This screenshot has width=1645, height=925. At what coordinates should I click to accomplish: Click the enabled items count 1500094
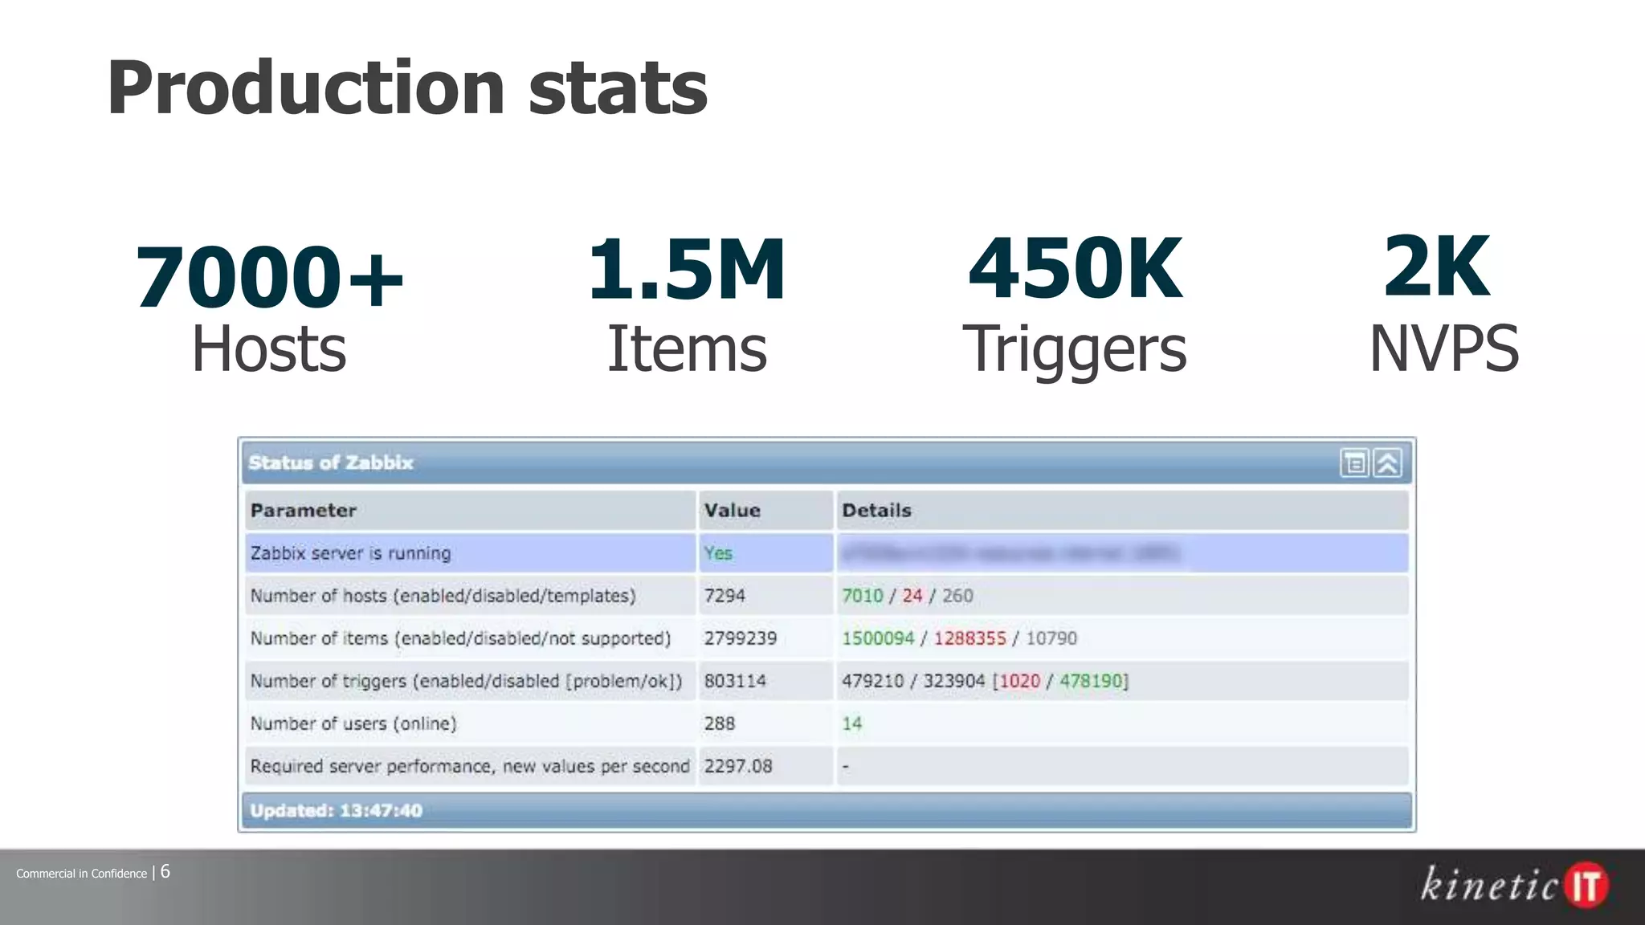(x=878, y=638)
